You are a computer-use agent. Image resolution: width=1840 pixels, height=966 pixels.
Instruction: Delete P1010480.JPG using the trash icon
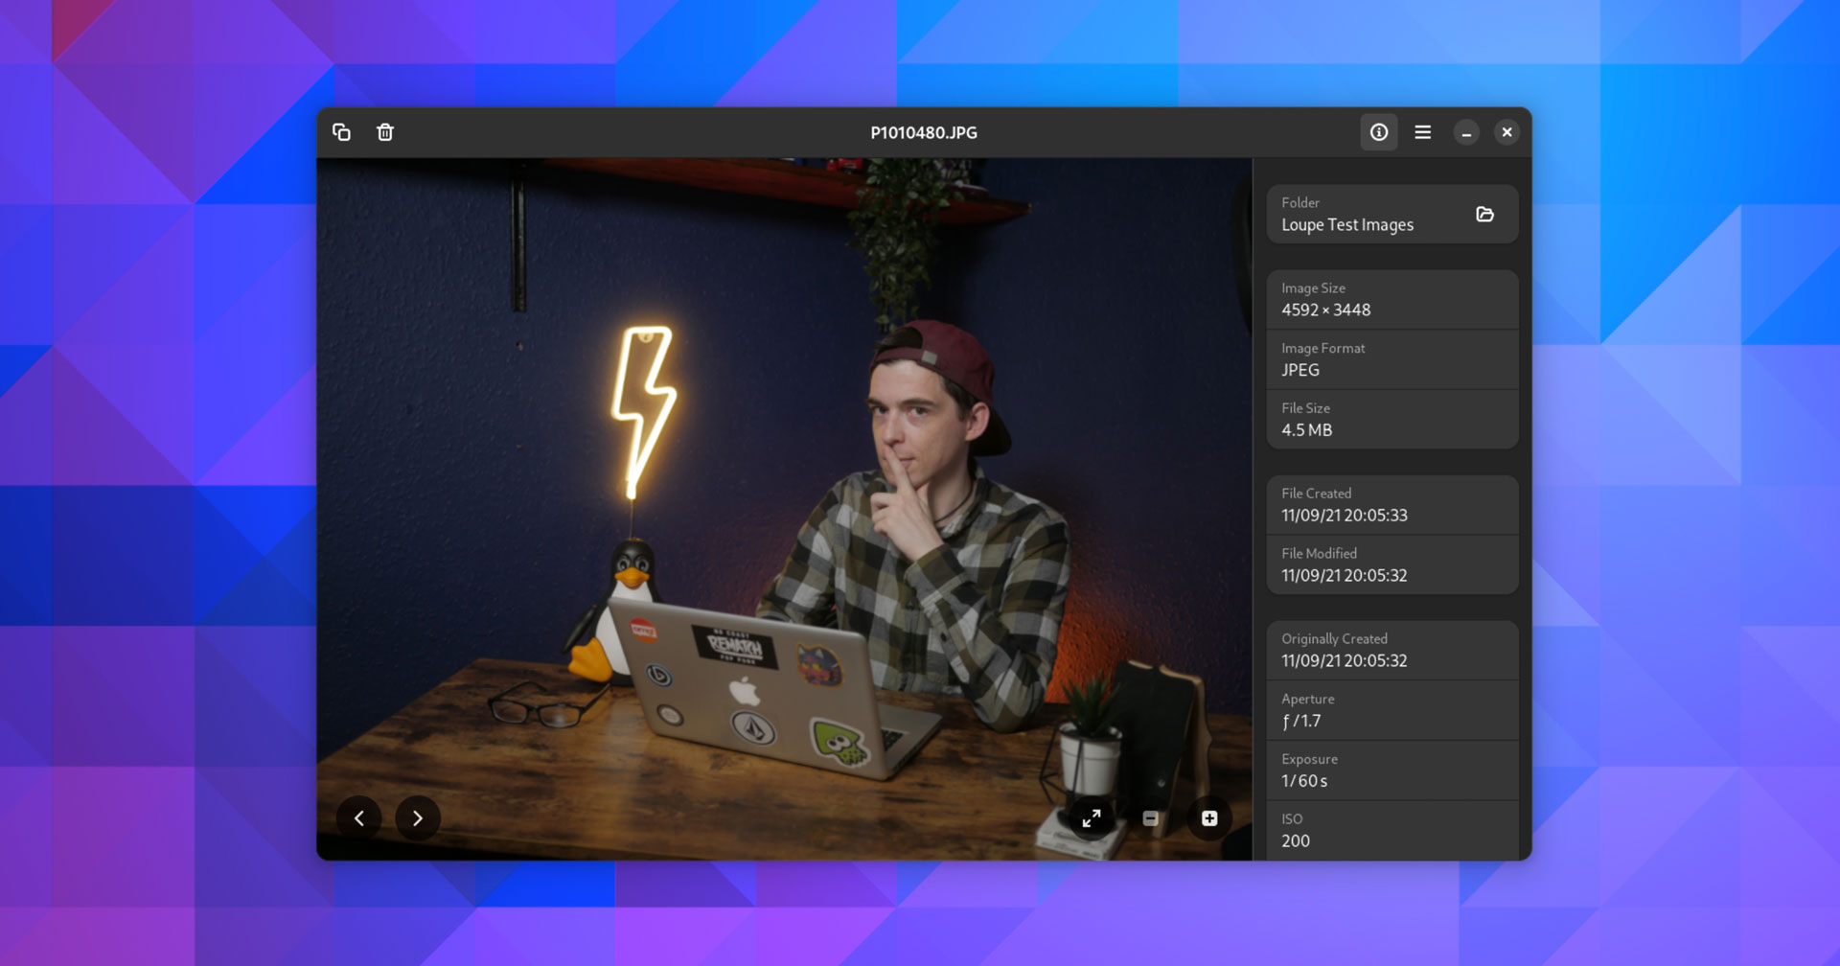pos(385,132)
